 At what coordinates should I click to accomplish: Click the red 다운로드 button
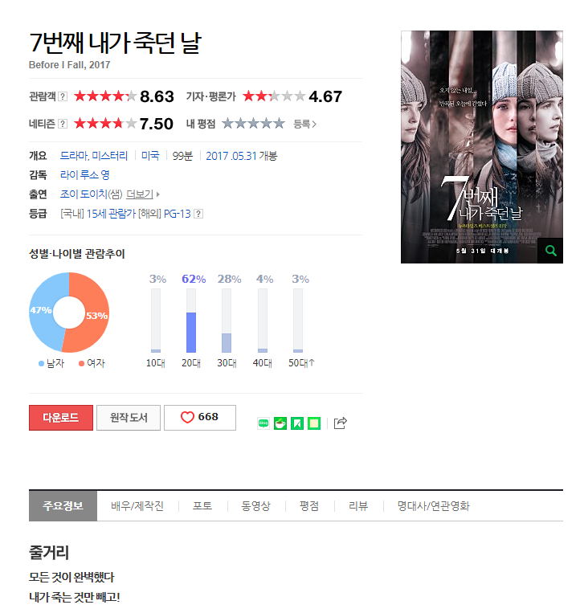point(61,418)
